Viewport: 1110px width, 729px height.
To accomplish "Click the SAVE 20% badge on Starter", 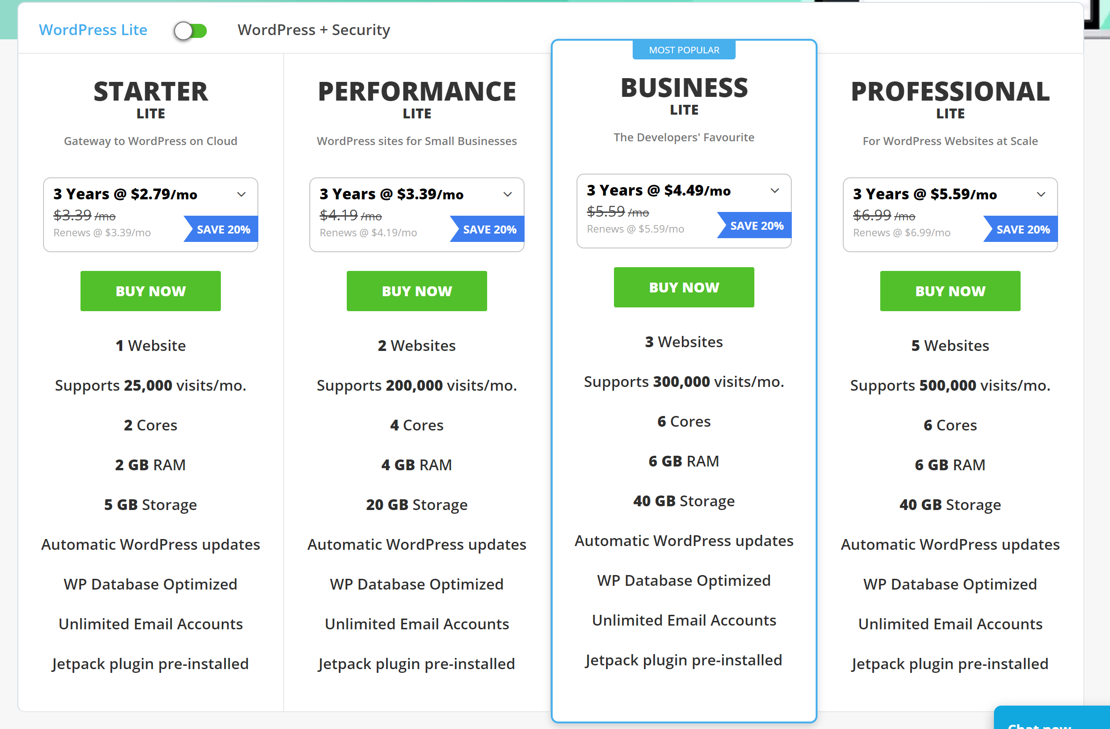I will click(223, 229).
